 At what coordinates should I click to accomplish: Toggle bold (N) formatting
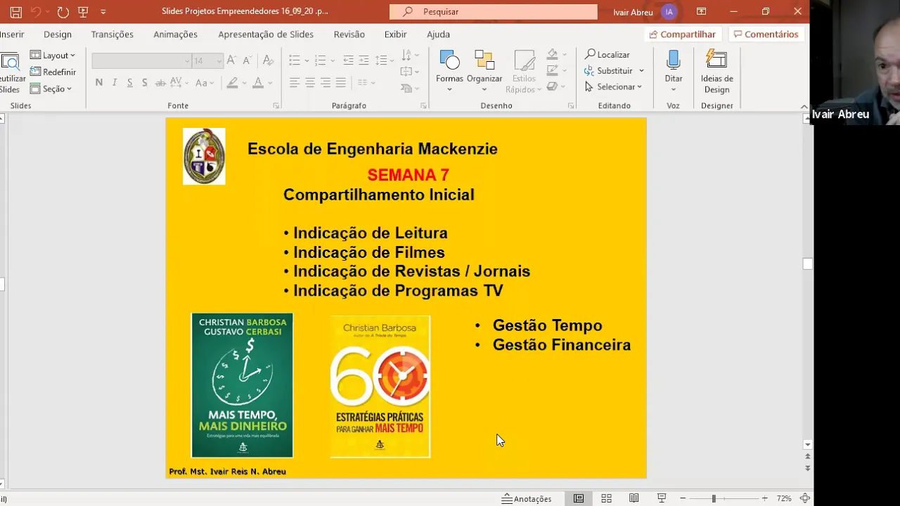[x=98, y=83]
